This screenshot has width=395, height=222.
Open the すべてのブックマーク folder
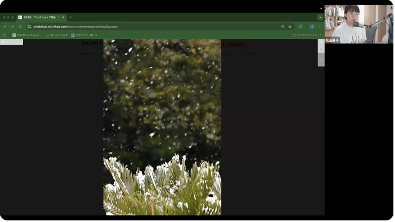(307, 35)
